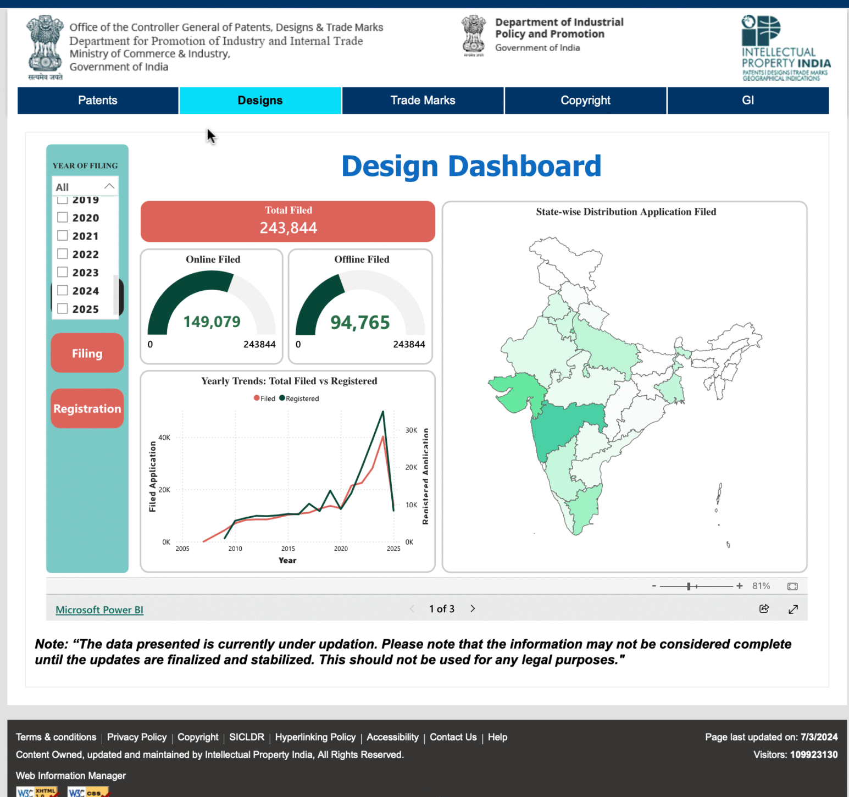The height and width of the screenshot is (797, 849).
Task: Open the Web Information Manager link
Action: pos(71,776)
